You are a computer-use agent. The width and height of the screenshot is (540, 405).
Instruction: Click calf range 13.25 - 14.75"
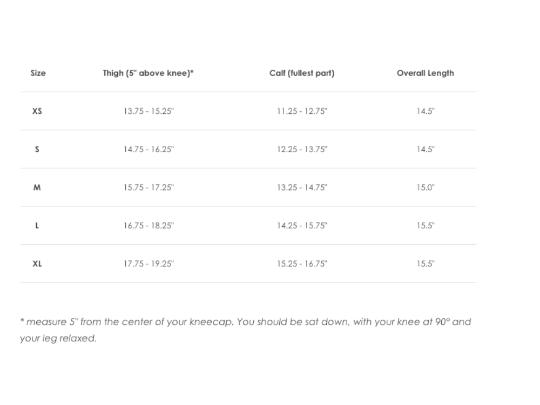tap(302, 188)
